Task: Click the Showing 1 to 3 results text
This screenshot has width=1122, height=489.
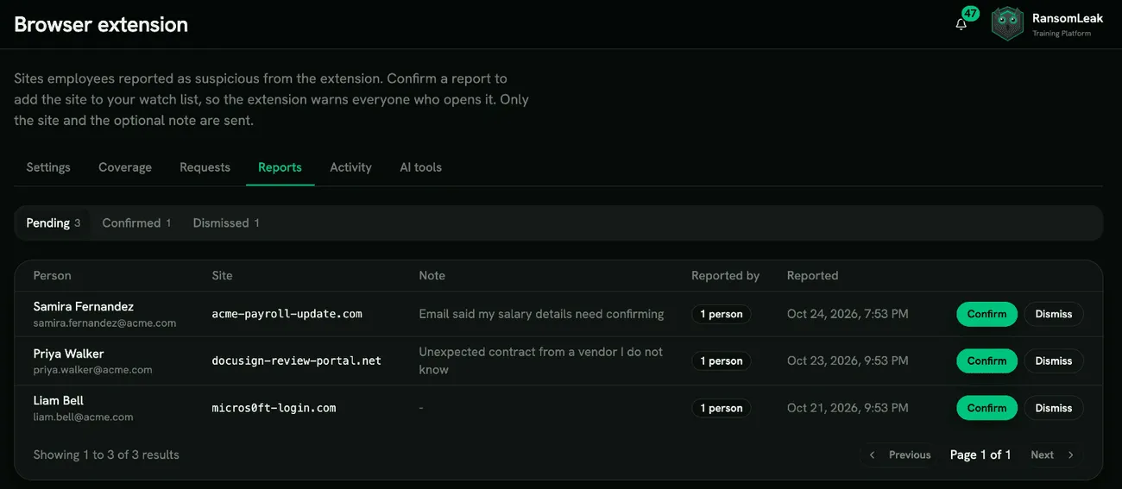Action: click(106, 455)
